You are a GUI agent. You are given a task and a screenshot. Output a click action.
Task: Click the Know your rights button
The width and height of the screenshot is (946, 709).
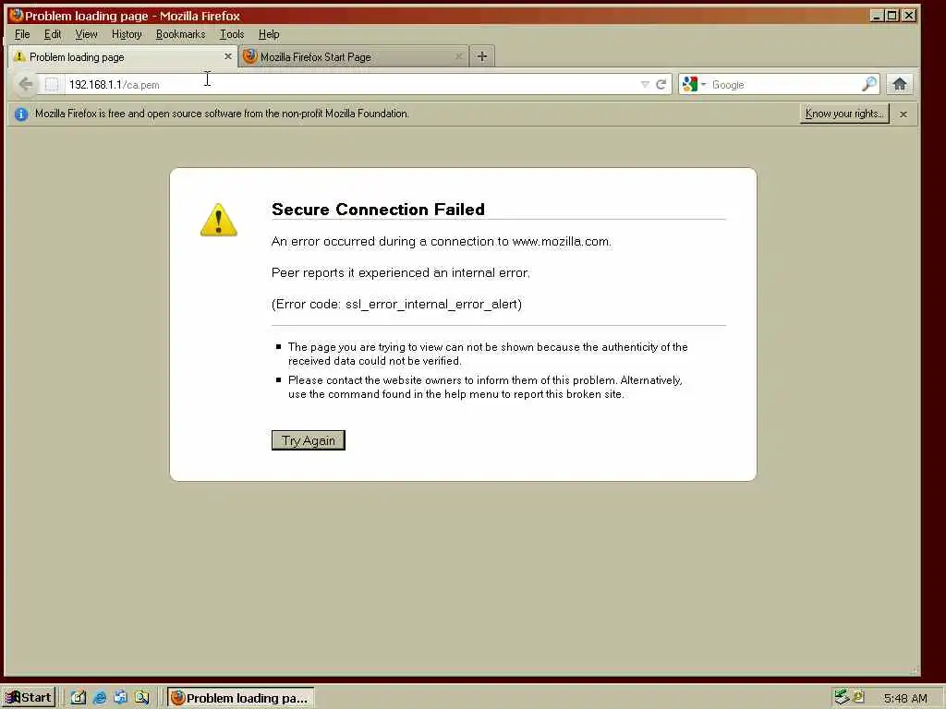[844, 114]
